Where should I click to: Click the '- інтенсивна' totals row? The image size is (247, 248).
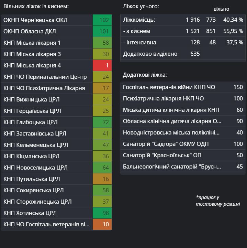pos(183,43)
